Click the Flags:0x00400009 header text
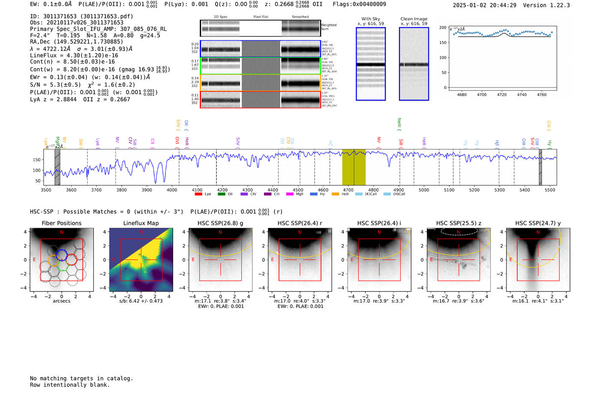600x408 pixels. pos(359,4)
